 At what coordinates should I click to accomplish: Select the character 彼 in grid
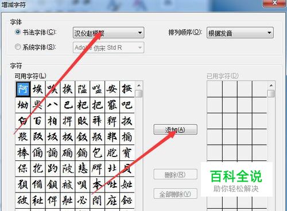[x=23, y=201]
